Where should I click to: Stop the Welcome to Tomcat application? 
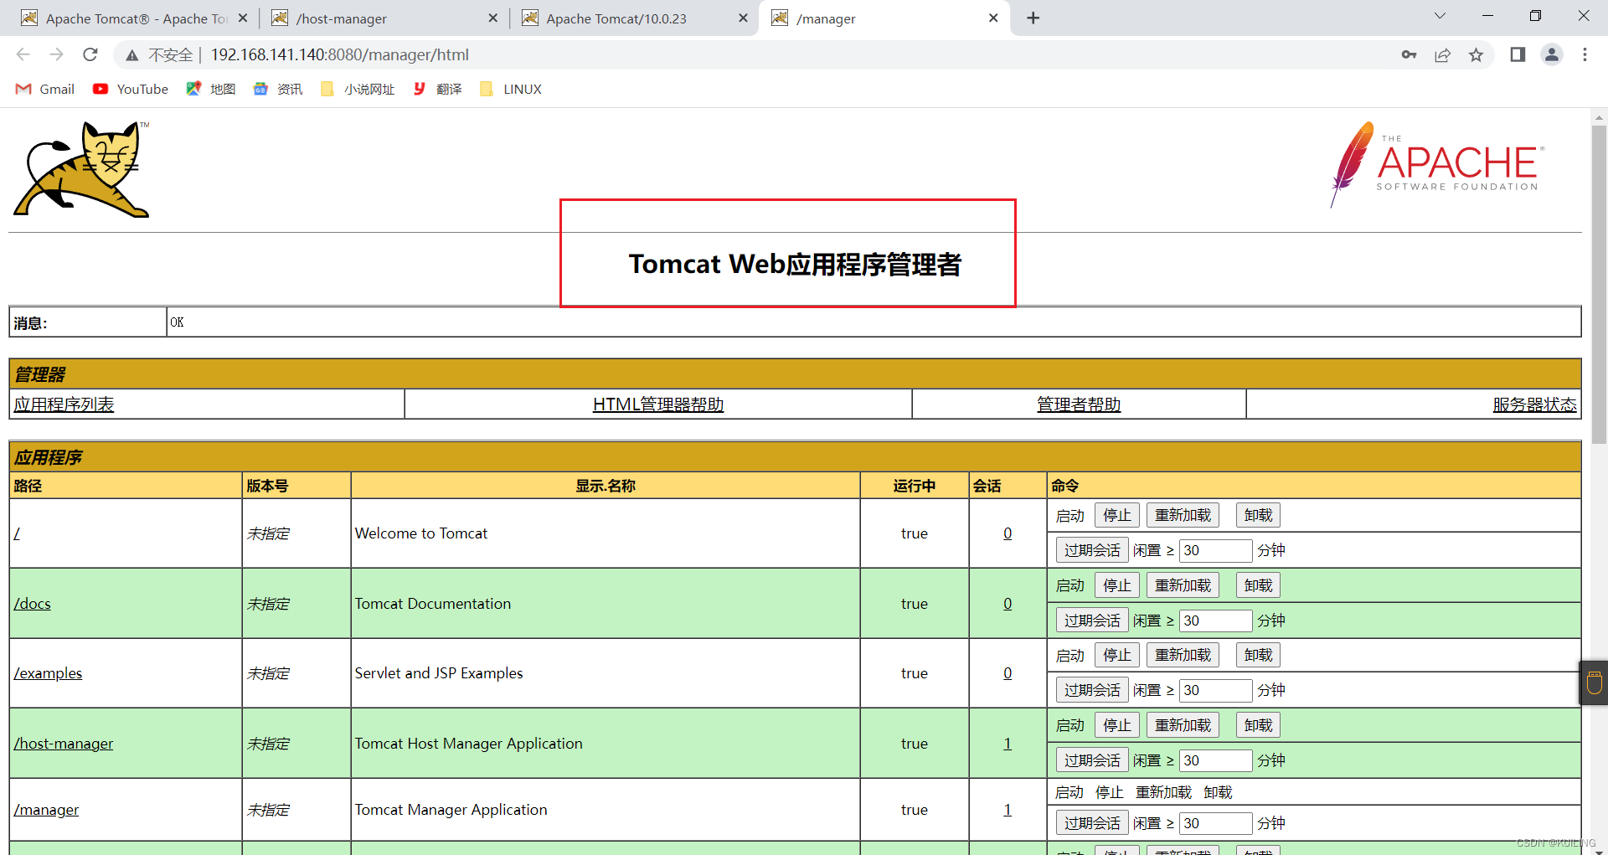click(1116, 515)
